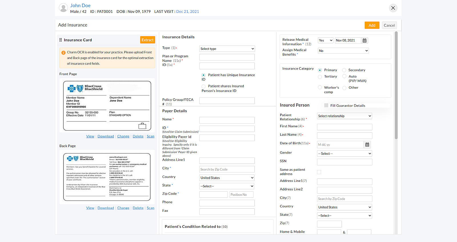Click the Insurance Card drag handle icon
Viewport: 457px width, 242px height.
click(61, 40)
